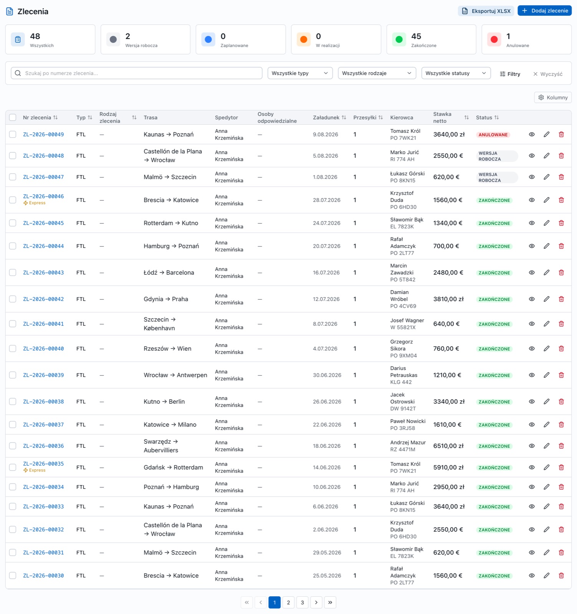The image size is (577, 614).
Task: Edit Express order ZL-2026-00035 pencil
Action: 546,467
